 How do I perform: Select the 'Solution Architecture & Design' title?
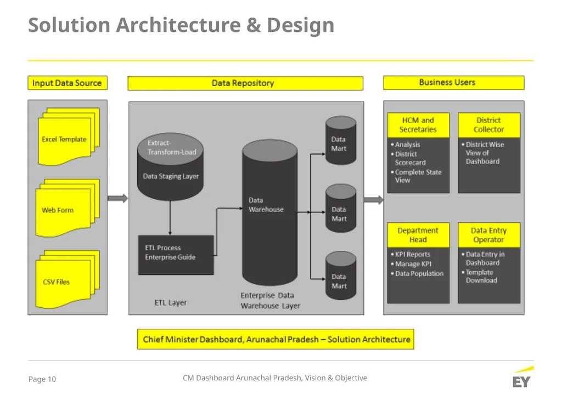pyautogui.click(x=181, y=25)
